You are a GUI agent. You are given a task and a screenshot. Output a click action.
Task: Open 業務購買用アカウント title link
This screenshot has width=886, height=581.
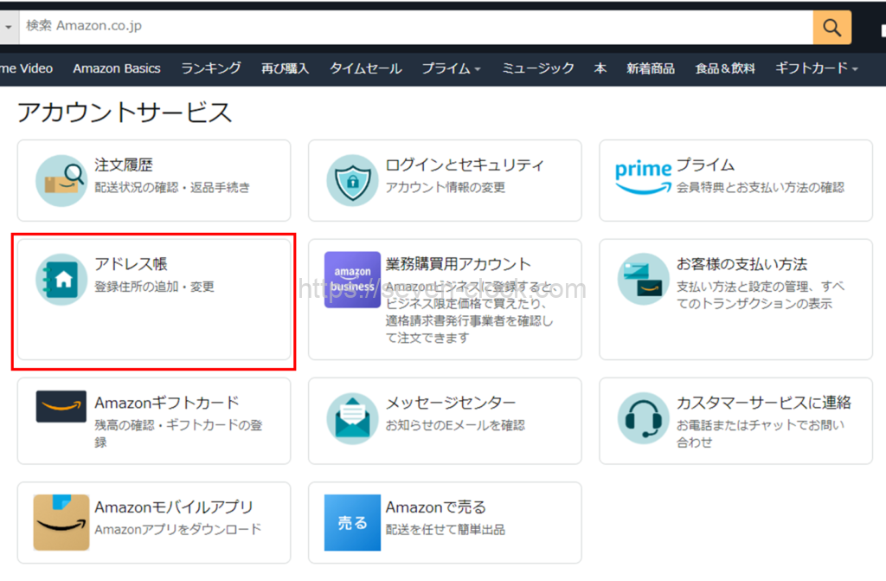click(x=459, y=264)
